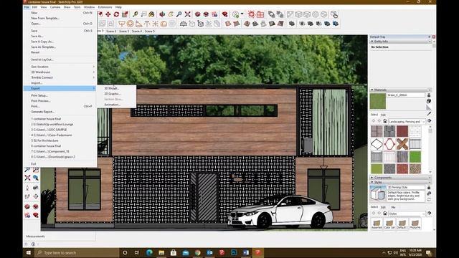Select the Pan hand tool

(x=171, y=14)
